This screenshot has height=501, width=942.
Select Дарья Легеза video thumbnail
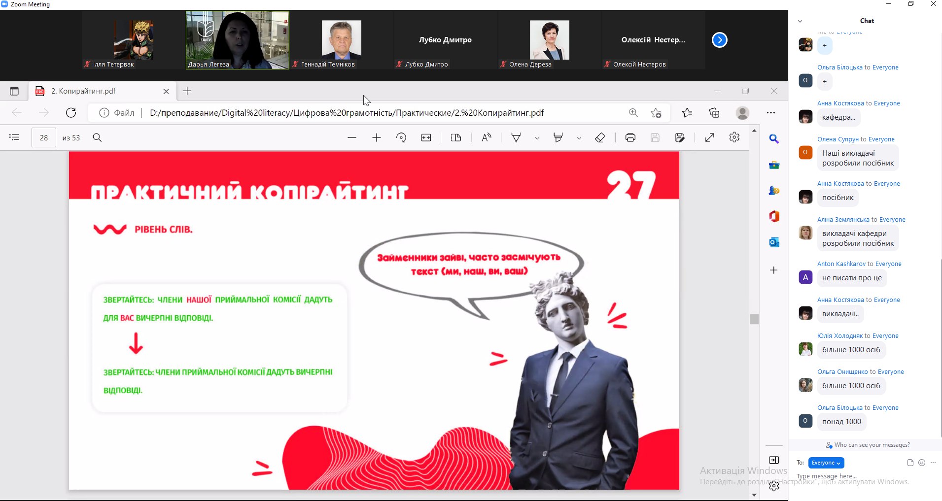pyautogui.click(x=238, y=40)
